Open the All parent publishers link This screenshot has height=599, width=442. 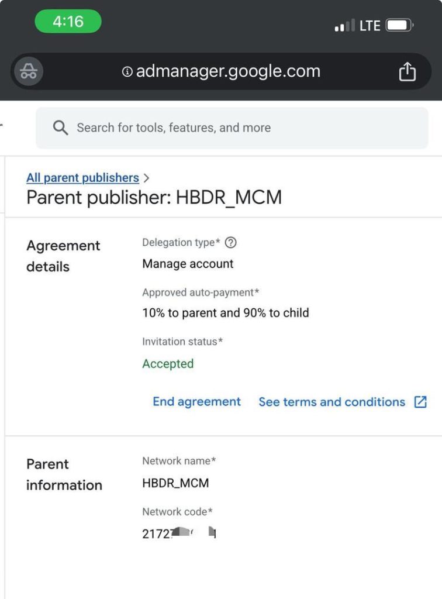pos(82,178)
